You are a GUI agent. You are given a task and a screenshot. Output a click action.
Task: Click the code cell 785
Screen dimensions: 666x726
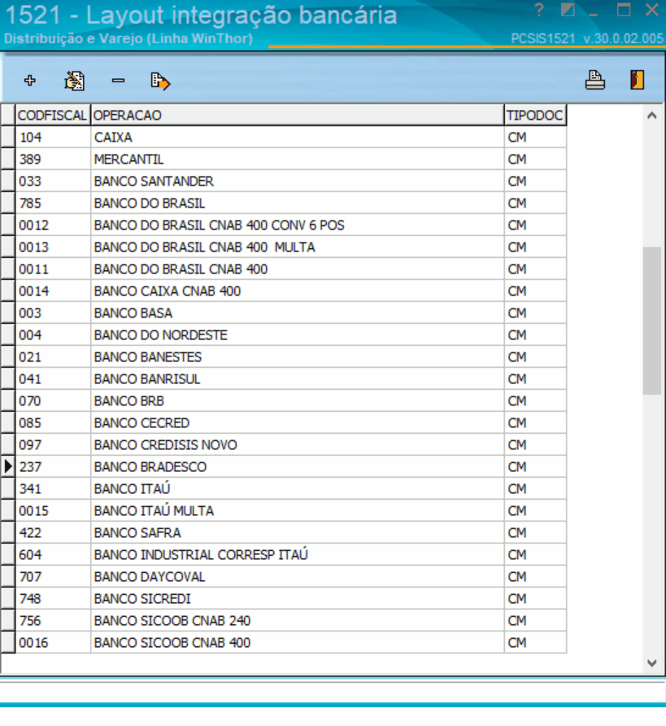tap(53, 203)
